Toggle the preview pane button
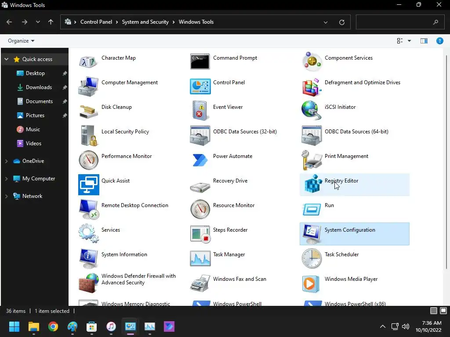This screenshot has height=337, width=450. pyautogui.click(x=424, y=41)
